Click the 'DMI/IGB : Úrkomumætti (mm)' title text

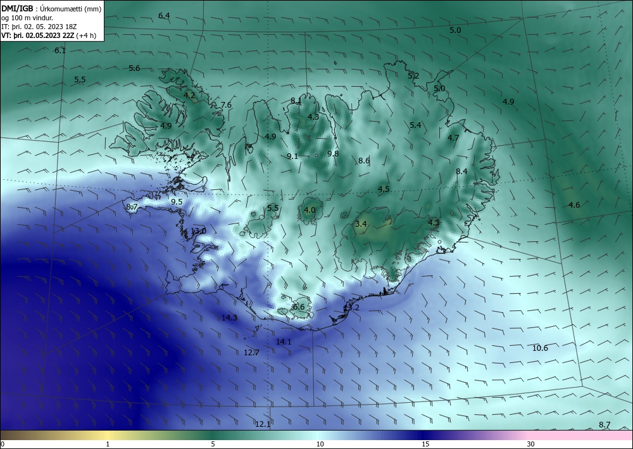click(51, 8)
